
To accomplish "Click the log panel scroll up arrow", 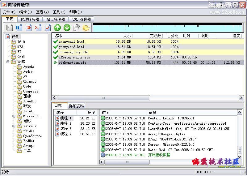I will click(x=240, y=112).
